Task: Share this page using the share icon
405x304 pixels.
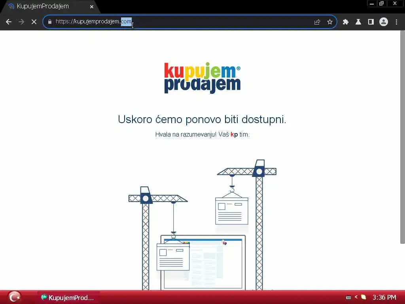Action: (317, 22)
